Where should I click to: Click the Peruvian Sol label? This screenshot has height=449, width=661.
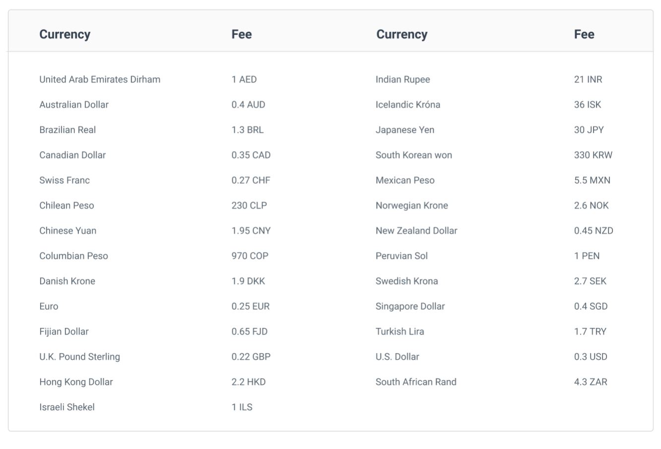[401, 256]
